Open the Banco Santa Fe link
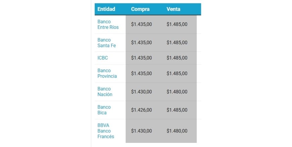 tap(106, 43)
